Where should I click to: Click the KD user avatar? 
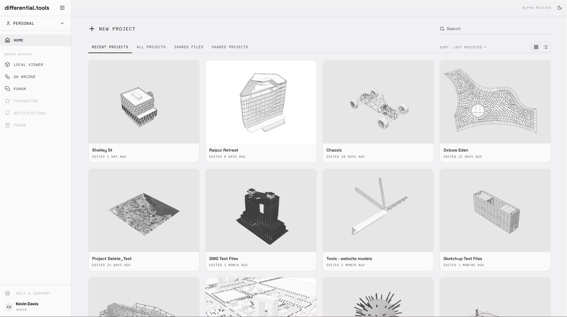tap(9, 307)
